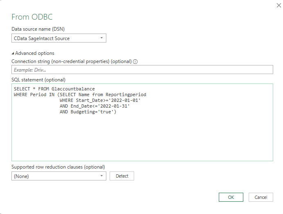
Task: Collapse the Advanced options section
Action: (33, 53)
